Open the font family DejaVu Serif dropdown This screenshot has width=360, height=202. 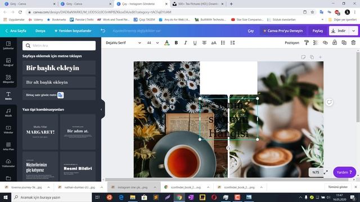pyautogui.click(x=123, y=43)
